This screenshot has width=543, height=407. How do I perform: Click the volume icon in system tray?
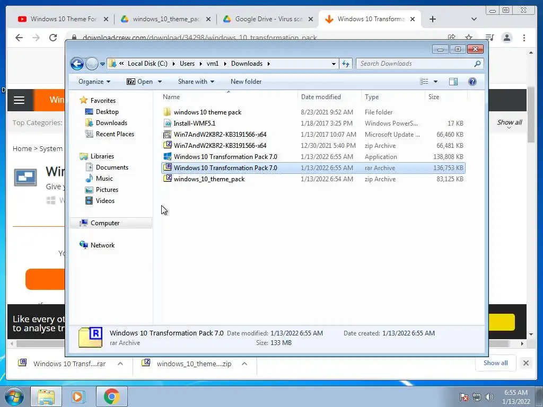click(x=489, y=397)
